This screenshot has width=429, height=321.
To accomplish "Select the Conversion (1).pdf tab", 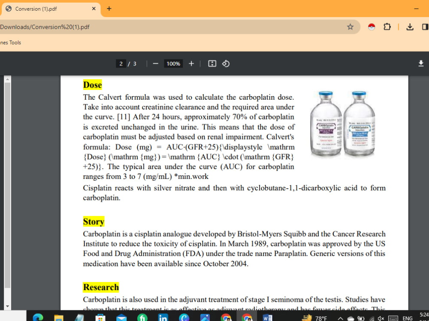I will click(x=51, y=9).
